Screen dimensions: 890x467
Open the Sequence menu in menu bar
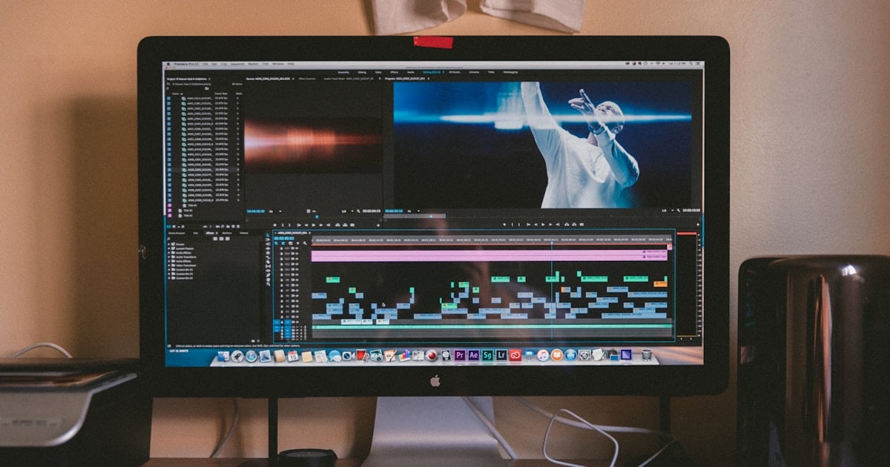point(237,64)
